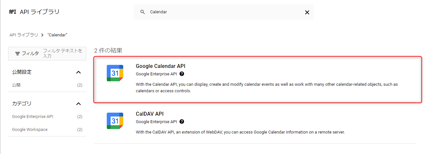Open the CalDAV API result title

tap(150, 114)
